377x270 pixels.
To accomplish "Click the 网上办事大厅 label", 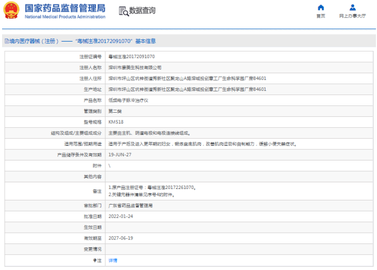I will coord(353,16).
